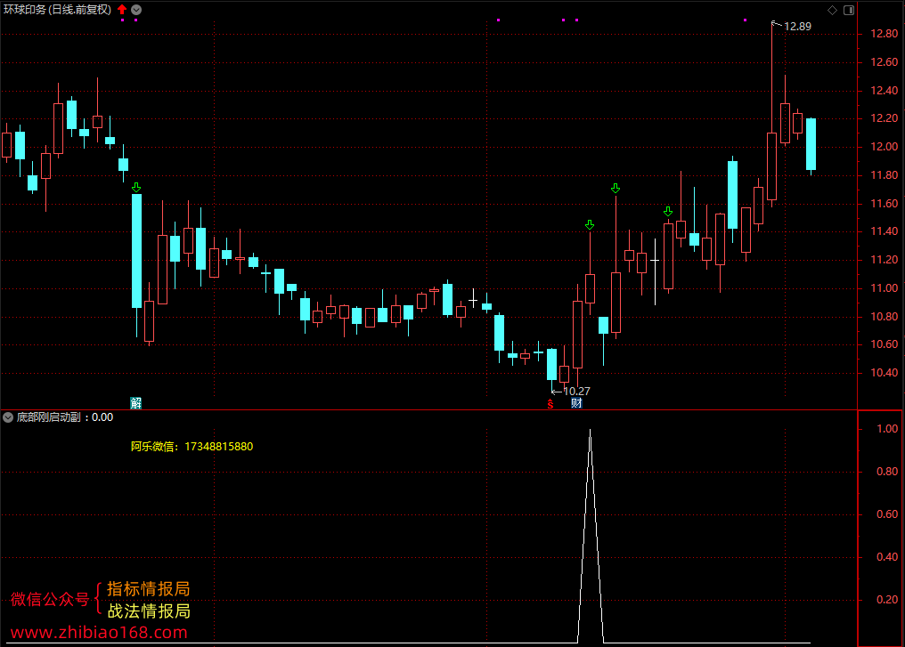Image resolution: width=905 pixels, height=647 pixels.
Task: Select the 环球印务 (日线.前复权) chart title
Action: 57,10
